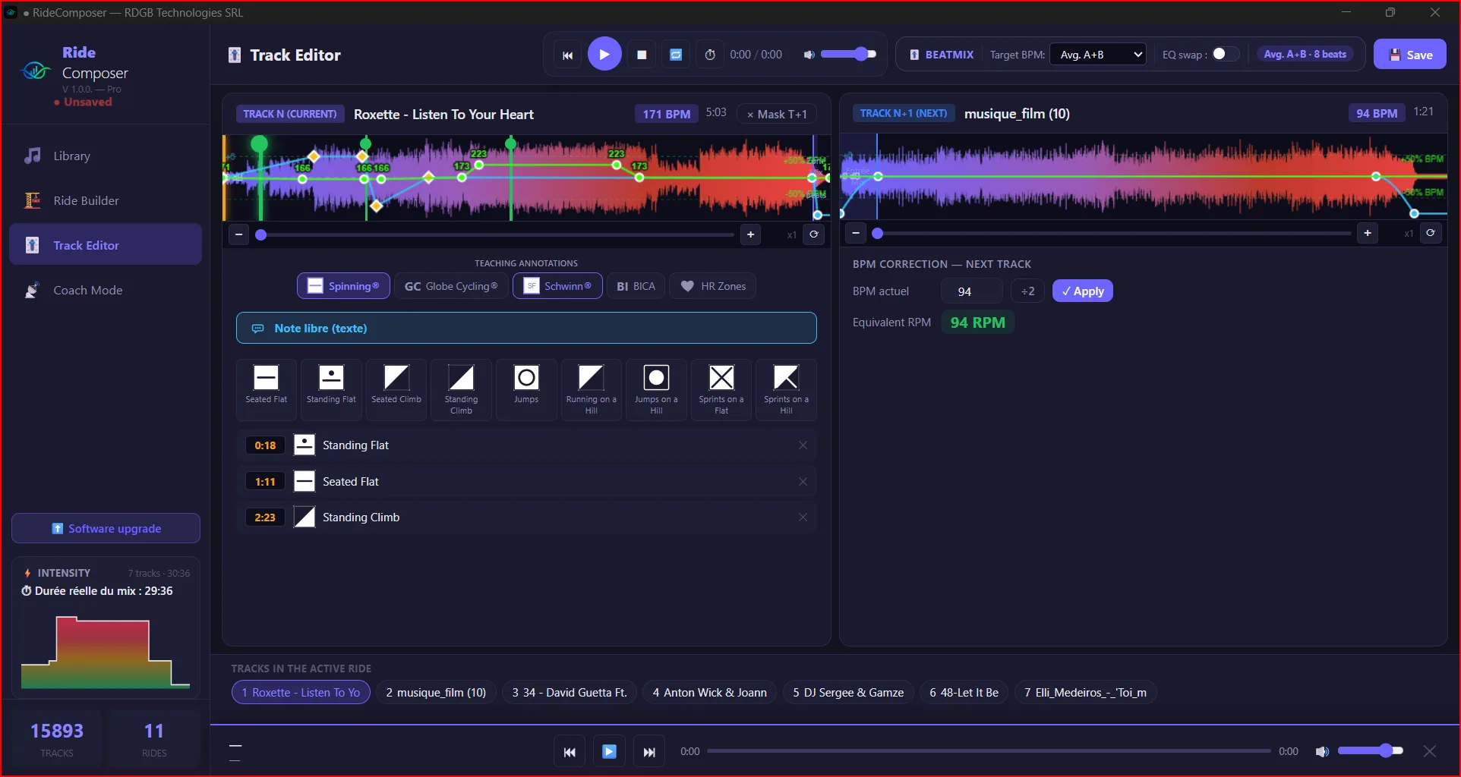
Task: Add a Standing Climb annotation
Action: pos(461,389)
